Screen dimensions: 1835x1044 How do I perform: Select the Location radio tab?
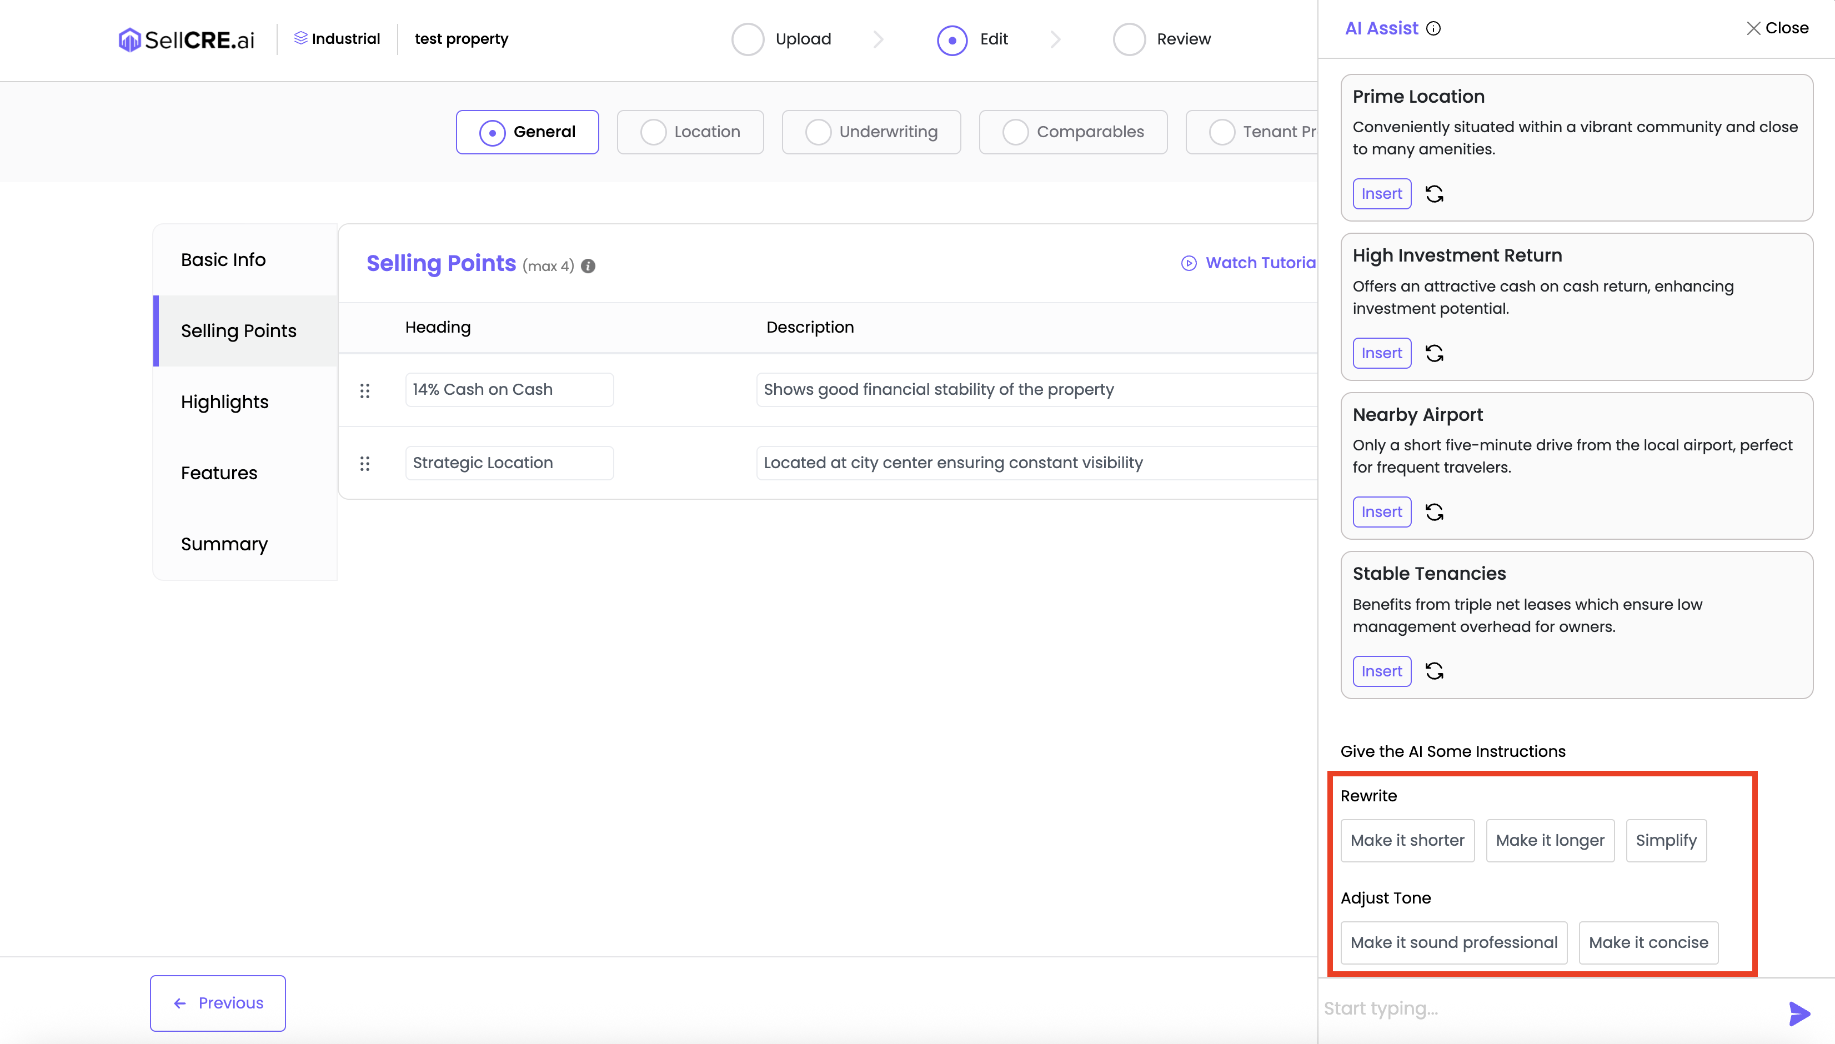(x=690, y=132)
